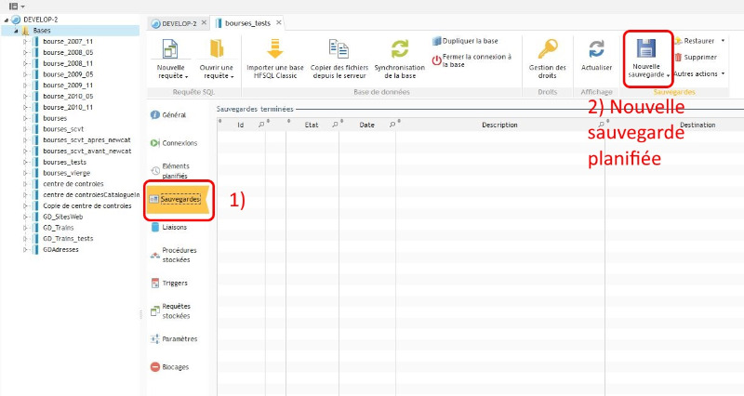Image resolution: width=744 pixels, height=396 pixels.
Task: Select bourses_vierge in the tree
Action: (66, 173)
